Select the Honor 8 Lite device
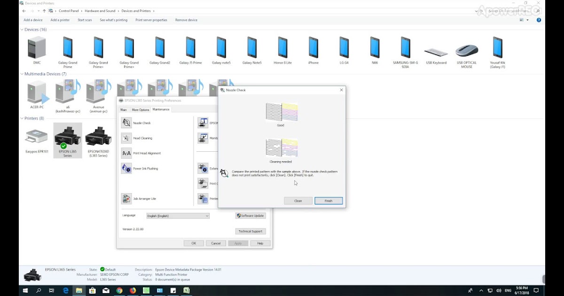 (282, 47)
